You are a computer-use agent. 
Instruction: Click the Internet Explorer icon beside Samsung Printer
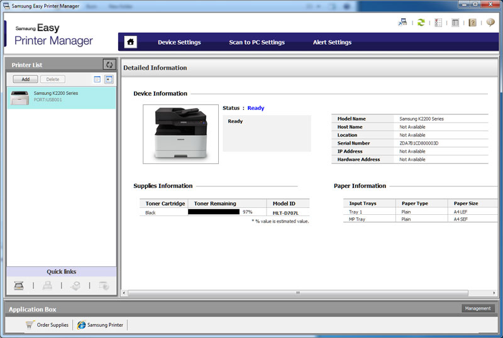[x=81, y=325]
